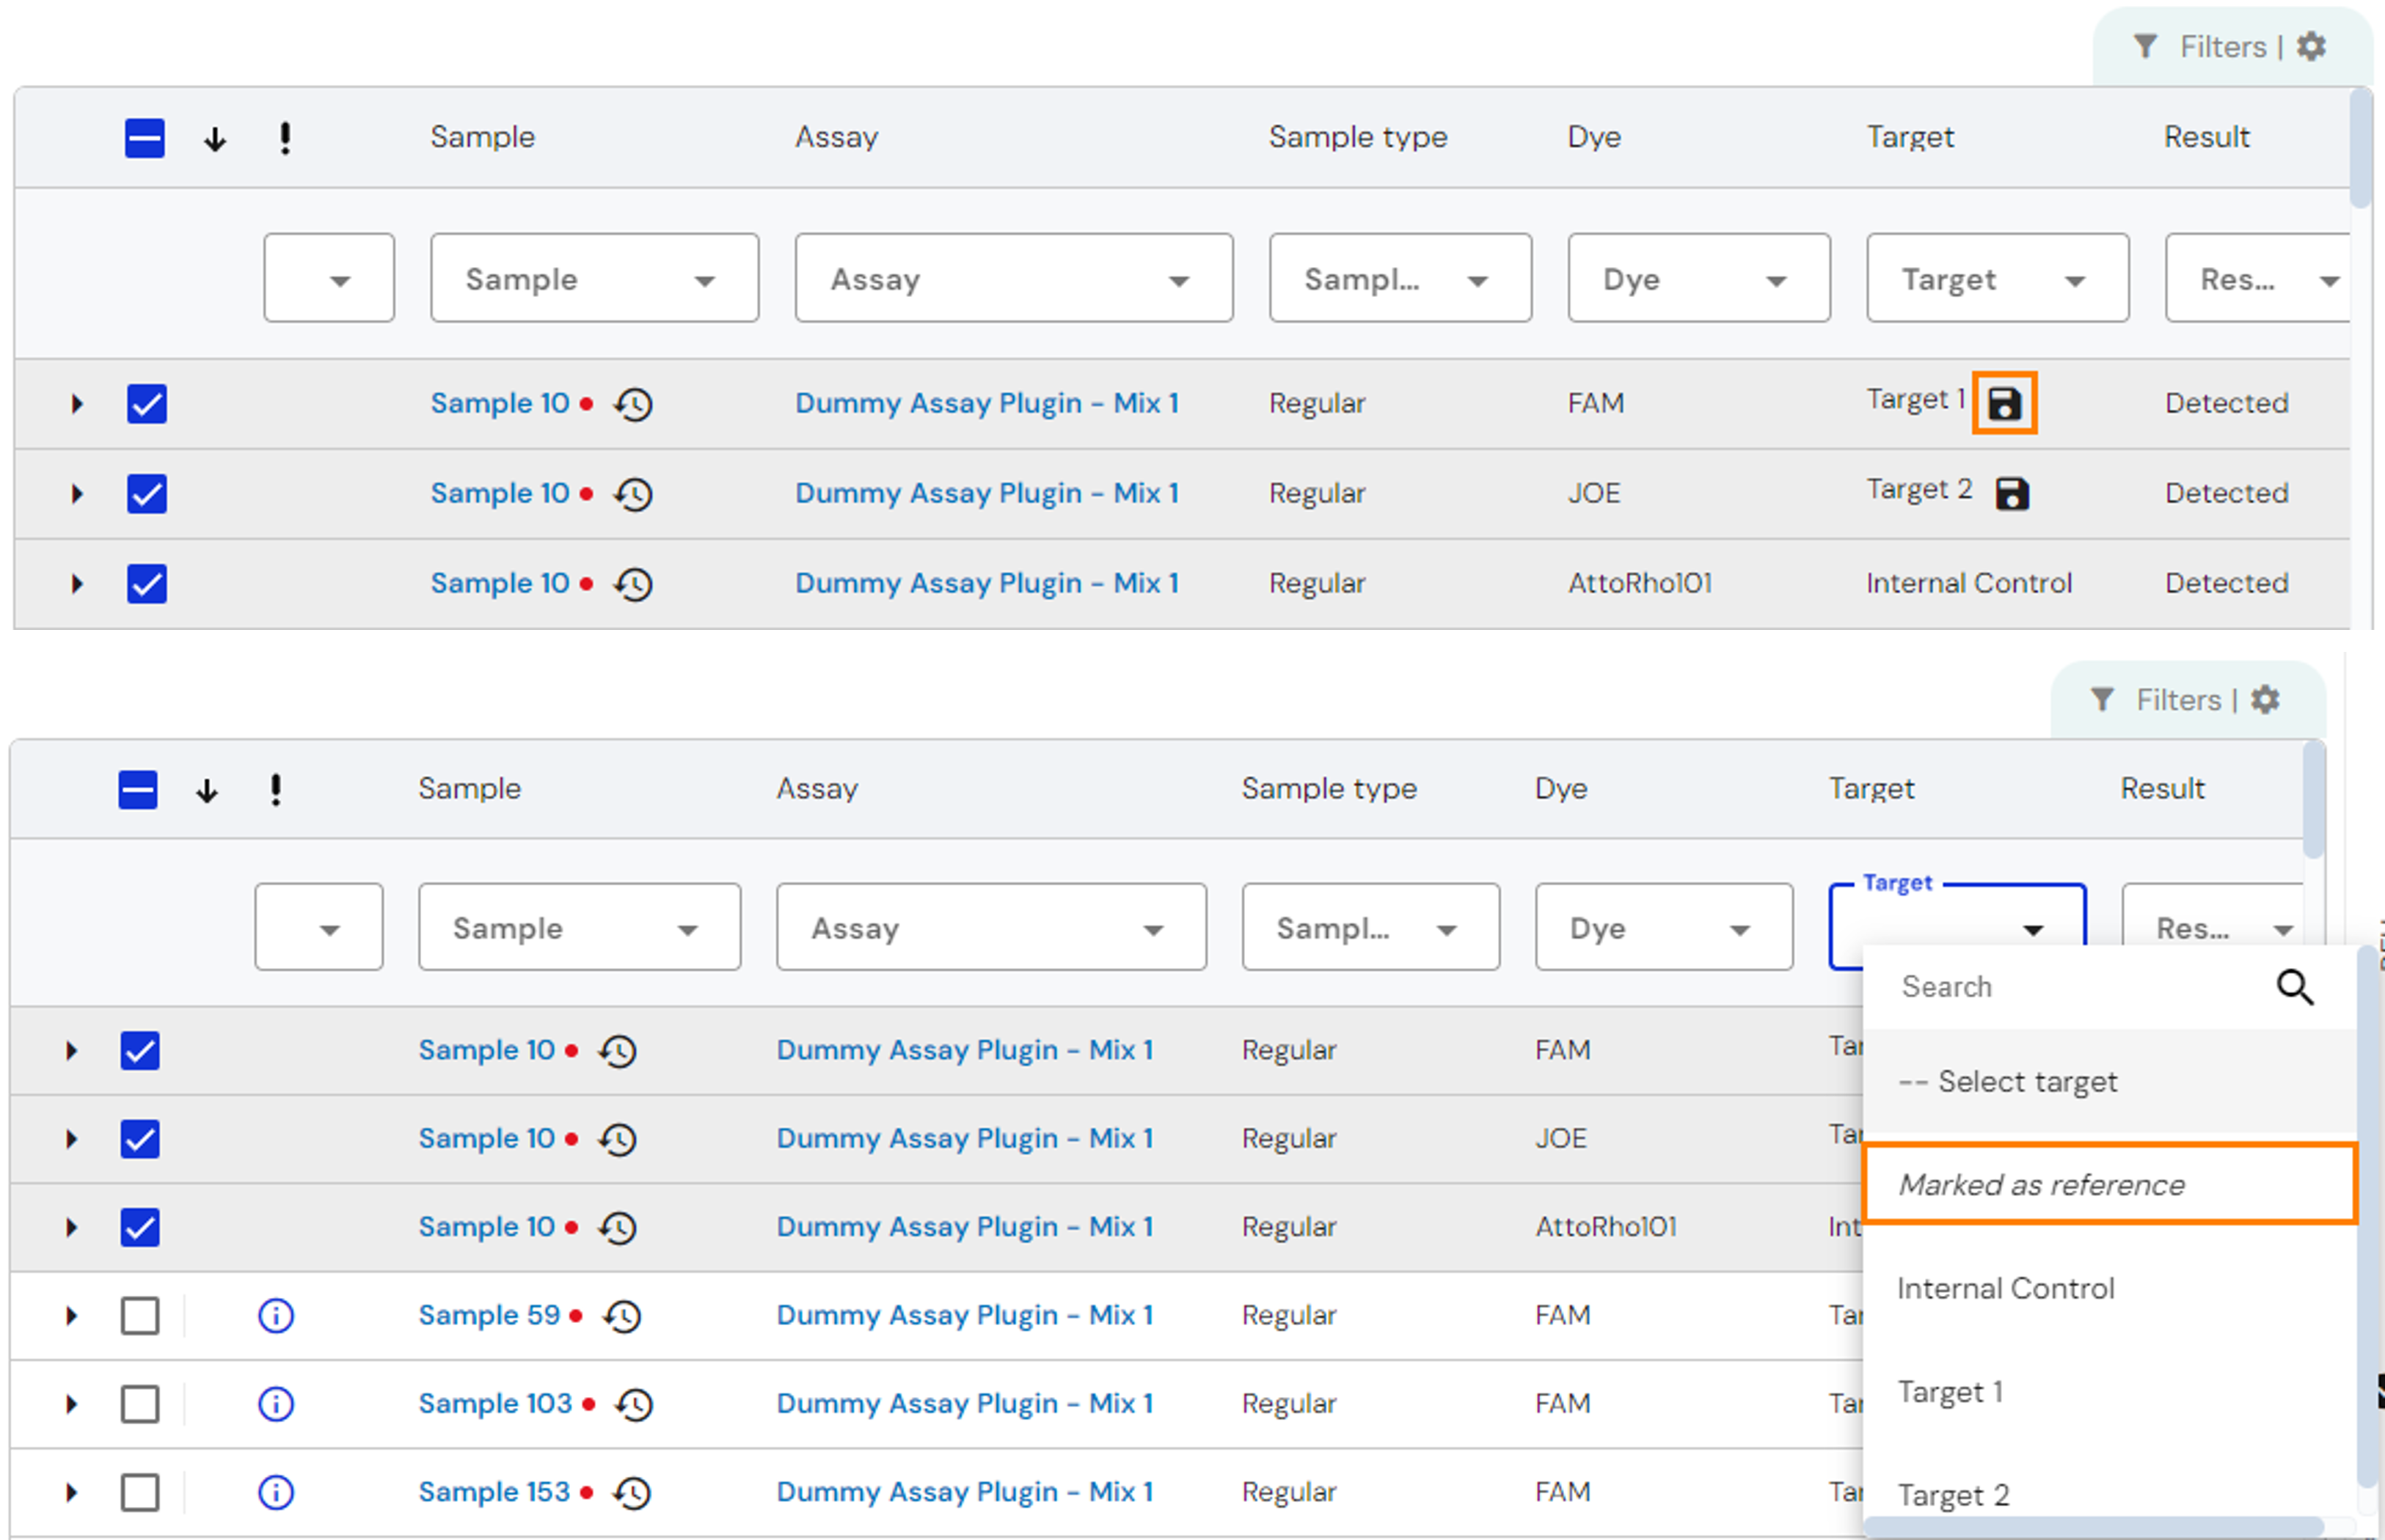Uncheck upper table Sample 10 AttoRho101 row checkbox
This screenshot has width=2385, height=1540.
coord(147,584)
